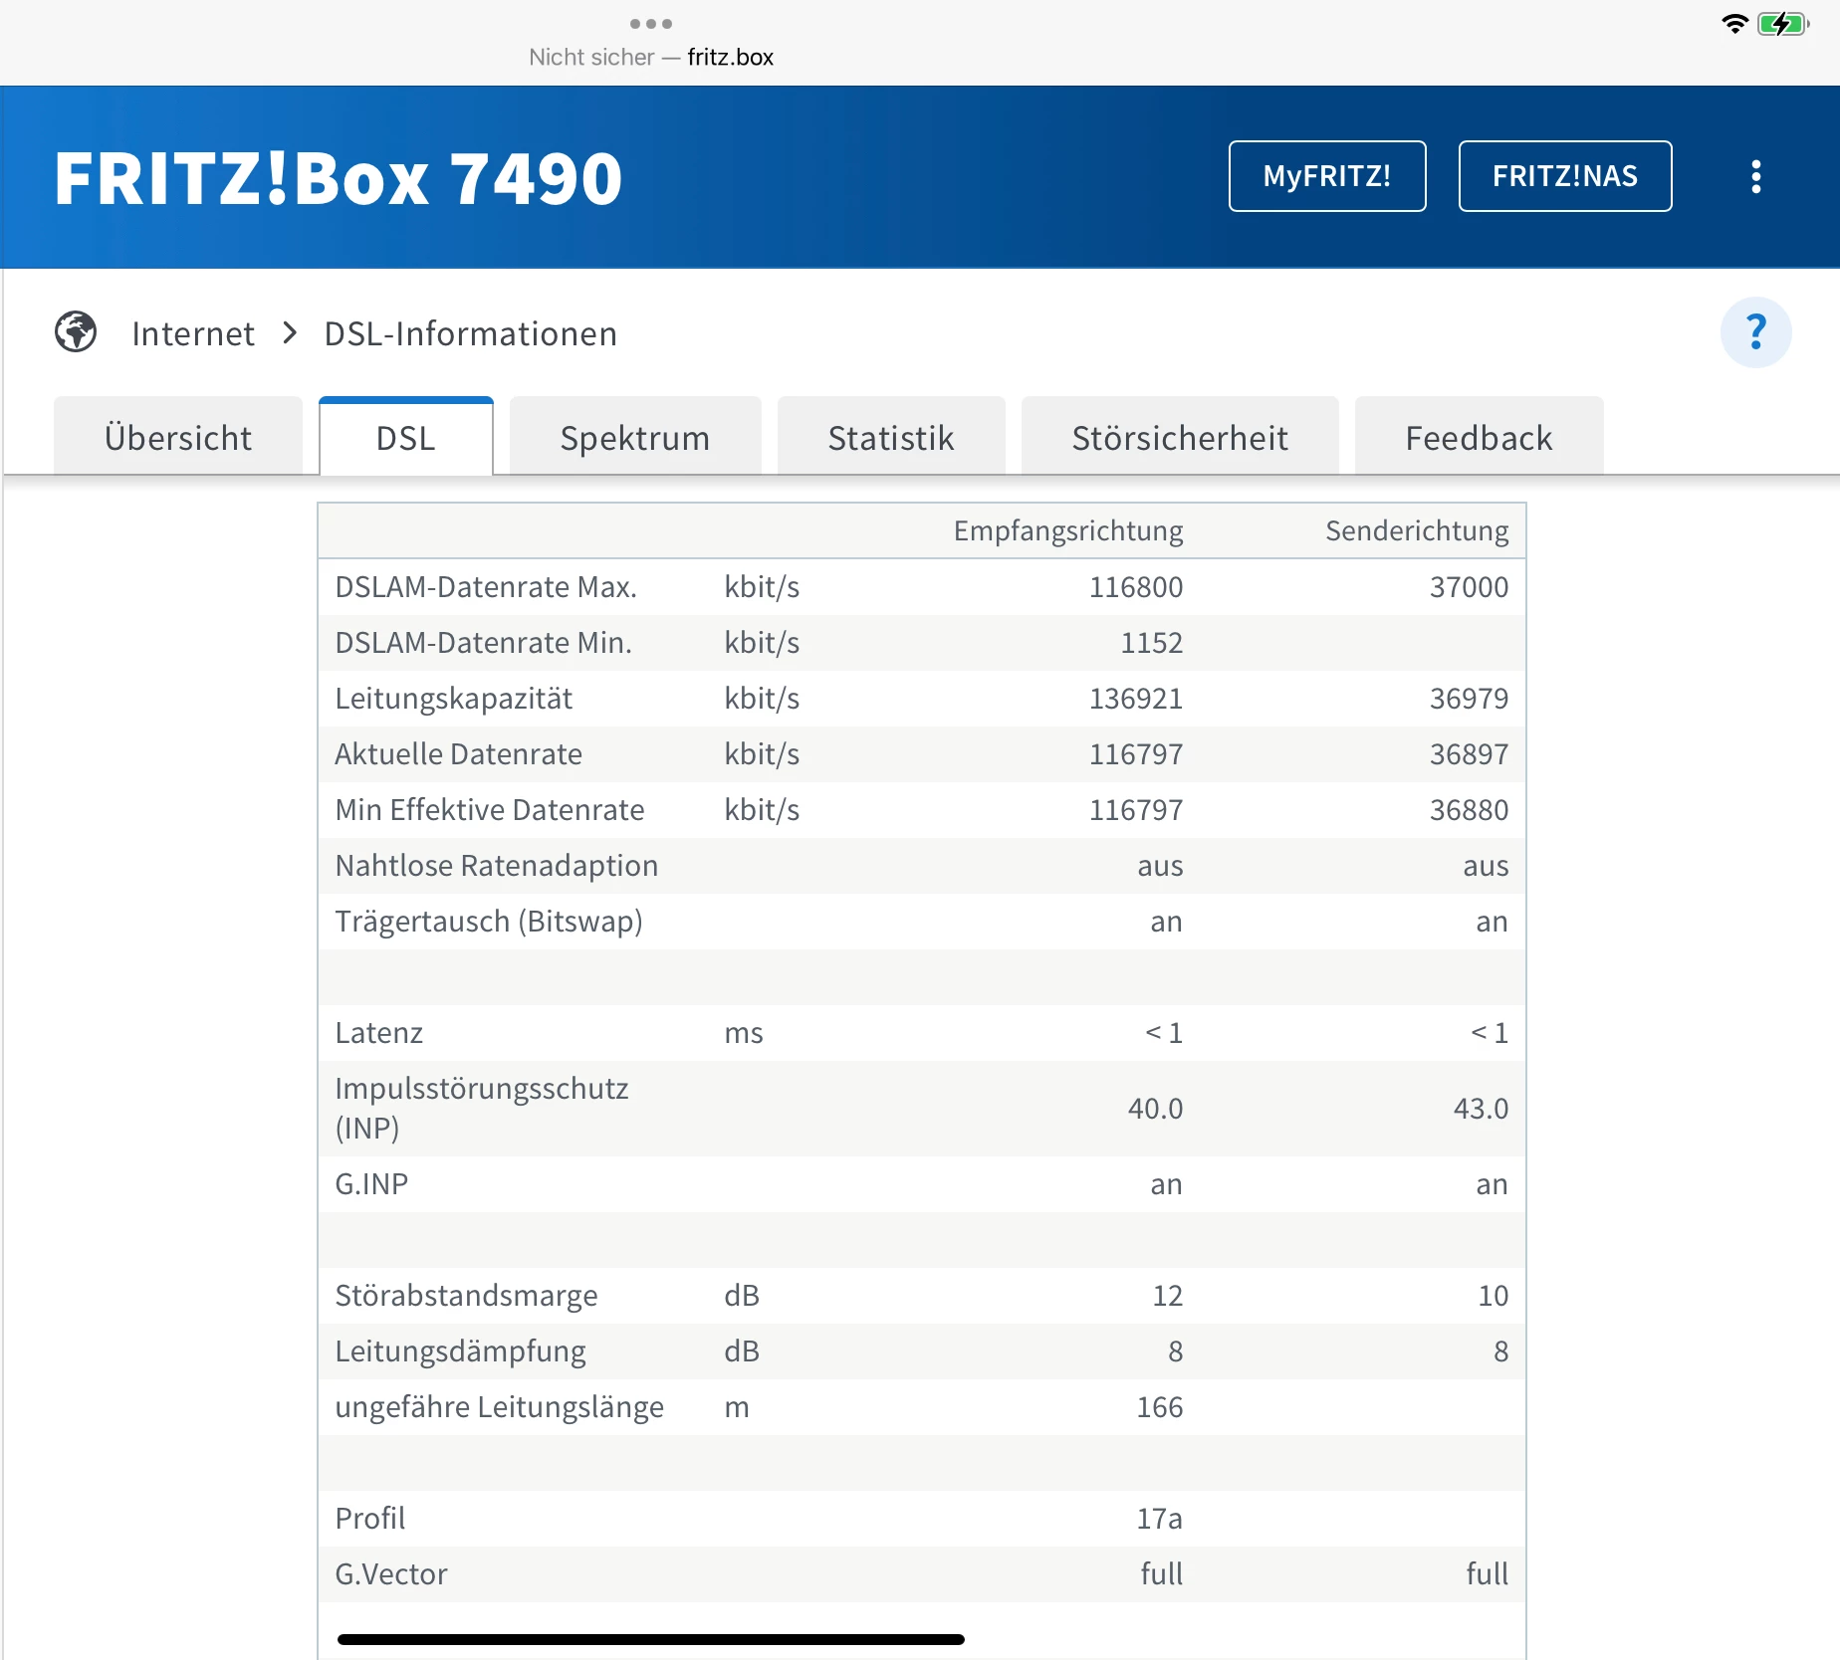The image size is (1840, 1660).
Task: Open the three-dot overflow menu in header
Action: tap(1755, 177)
